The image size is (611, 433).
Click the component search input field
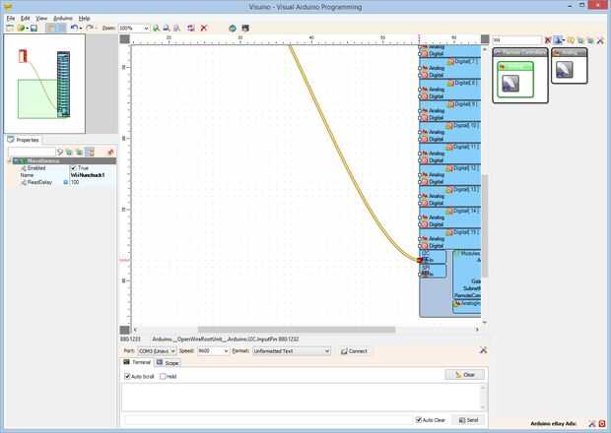(516, 40)
